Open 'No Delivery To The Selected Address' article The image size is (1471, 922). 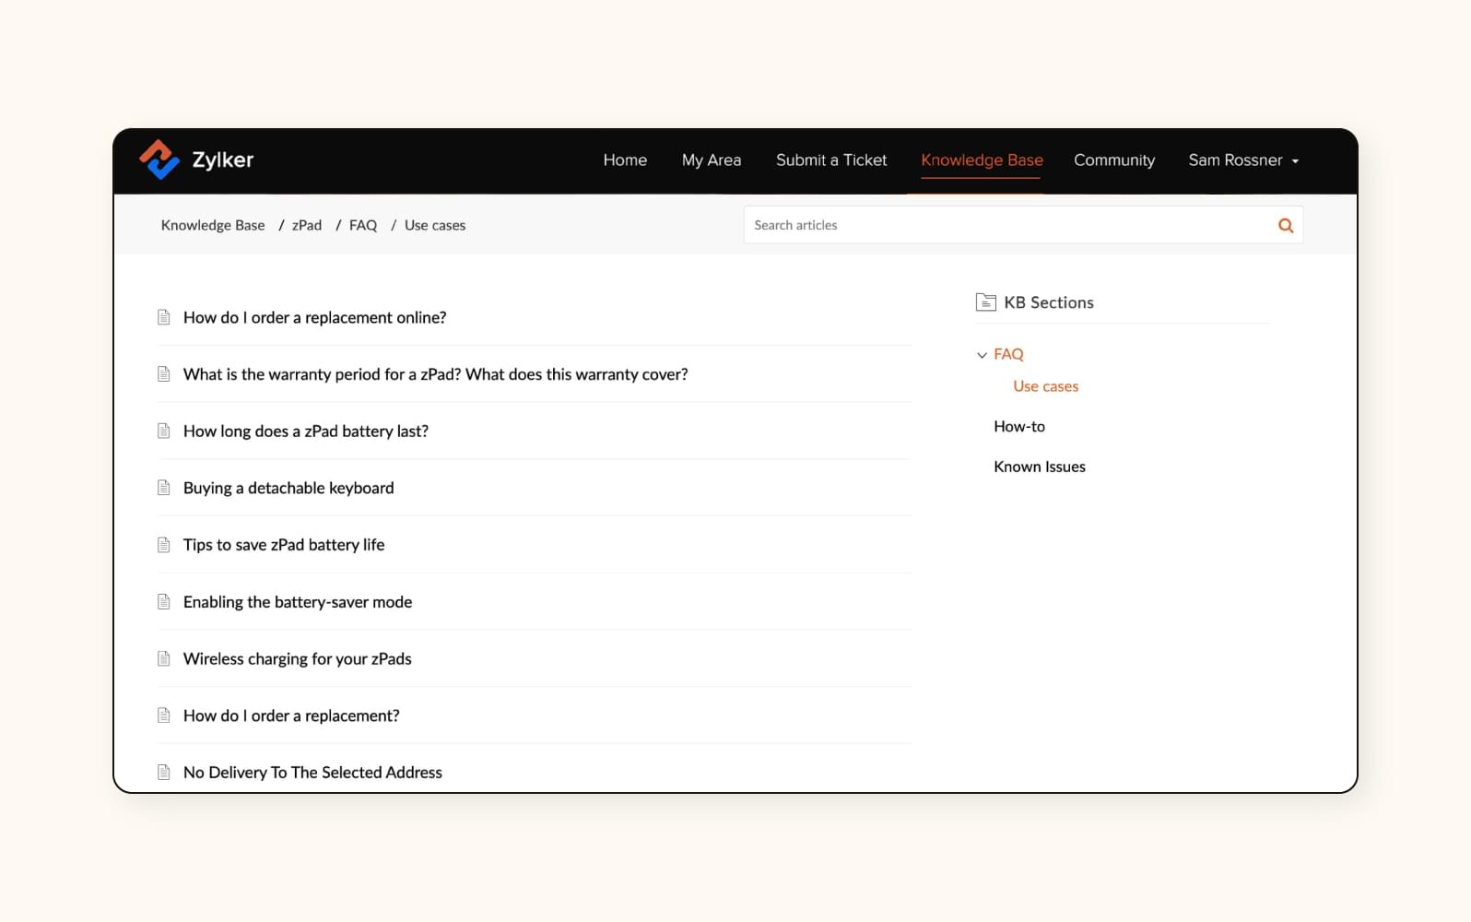(x=312, y=773)
